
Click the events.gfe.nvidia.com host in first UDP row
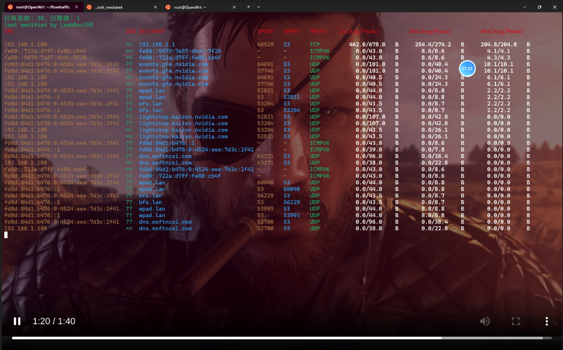point(173,64)
